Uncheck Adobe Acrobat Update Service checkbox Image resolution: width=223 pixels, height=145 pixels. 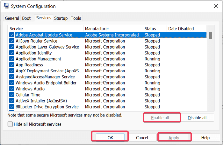coord(12,35)
